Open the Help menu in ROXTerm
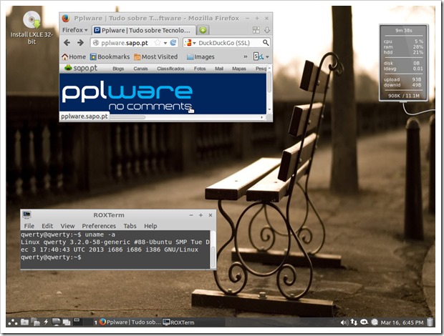Screen dimensions: 444x336 click(x=150, y=226)
